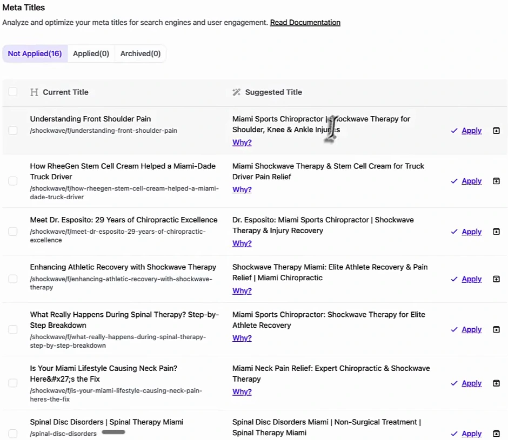Open Why? for the Shoulder, Knee & Ankle Injuries title

click(x=242, y=142)
